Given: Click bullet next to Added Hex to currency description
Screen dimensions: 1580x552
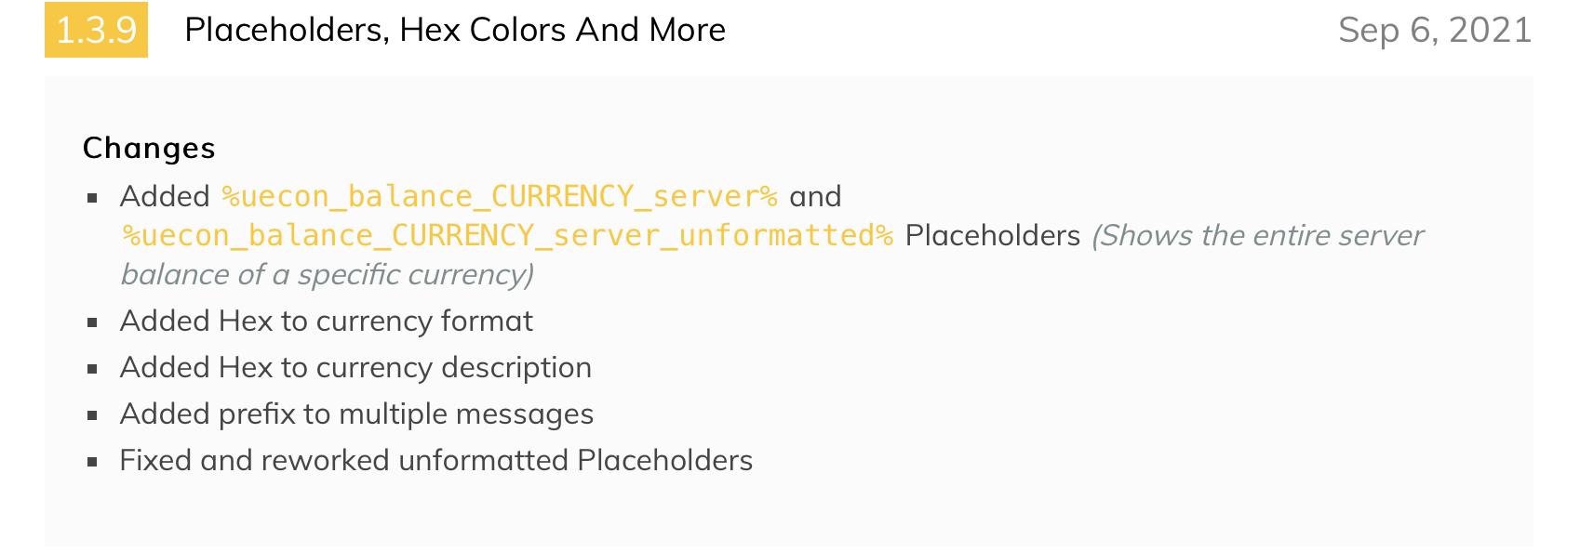Looking at the screenshot, I should coord(92,369).
